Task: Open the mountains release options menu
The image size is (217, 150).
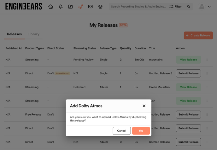Action: point(207,60)
